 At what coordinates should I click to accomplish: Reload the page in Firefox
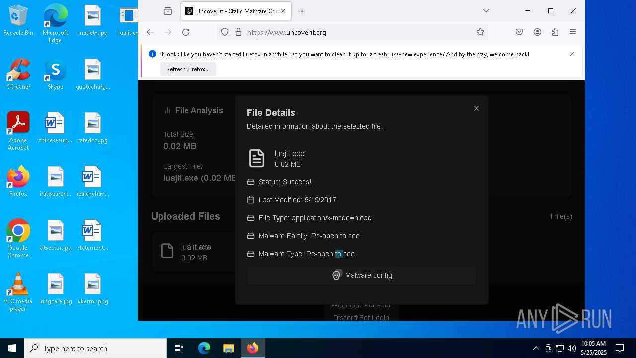(186, 32)
